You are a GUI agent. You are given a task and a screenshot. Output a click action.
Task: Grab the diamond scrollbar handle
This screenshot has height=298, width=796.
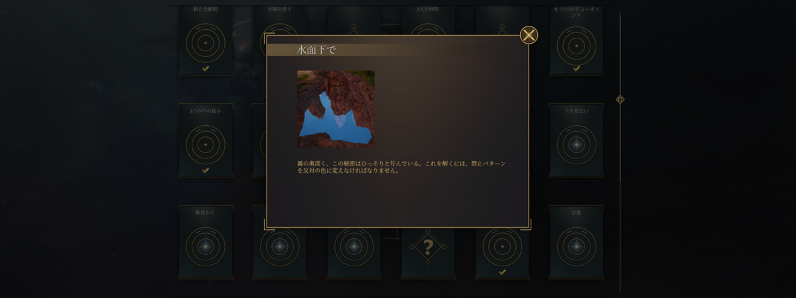click(620, 99)
